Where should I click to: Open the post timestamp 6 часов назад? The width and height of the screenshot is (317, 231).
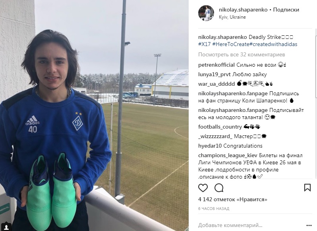[x=214, y=209]
